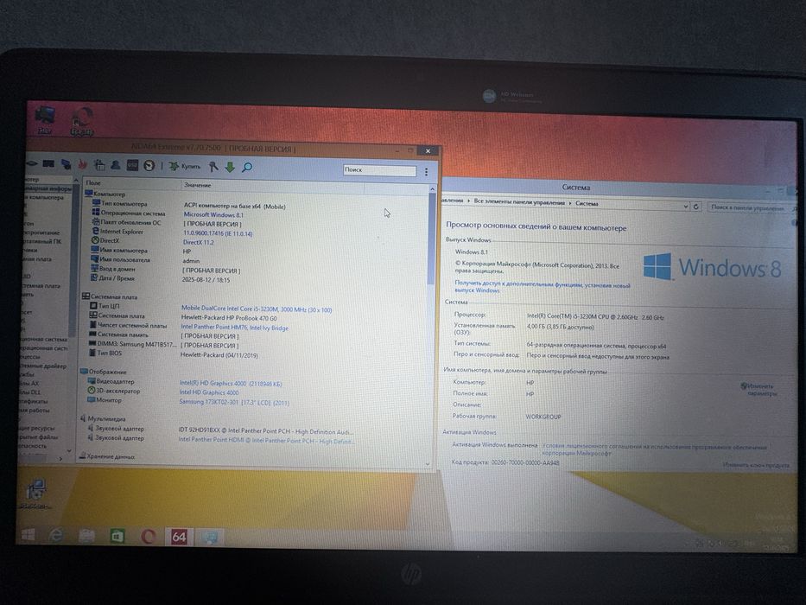Click the magnifier search icon in AIDA64 toolbar
This screenshot has width=806, height=605.
[x=247, y=167]
